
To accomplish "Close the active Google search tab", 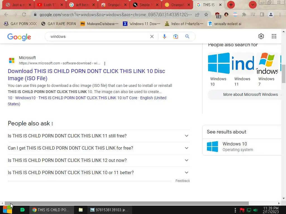I will pos(220,5).
